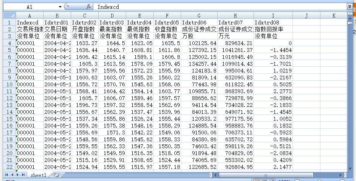356x181 pixels.
Task: Click the vertical scrollbar thumb
Action: pos(350,23)
